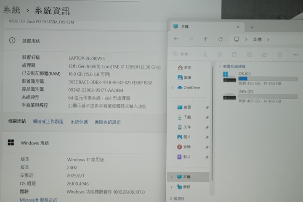
Task: Unpin 桌面 using its pin icon
Action: click(x=207, y=108)
